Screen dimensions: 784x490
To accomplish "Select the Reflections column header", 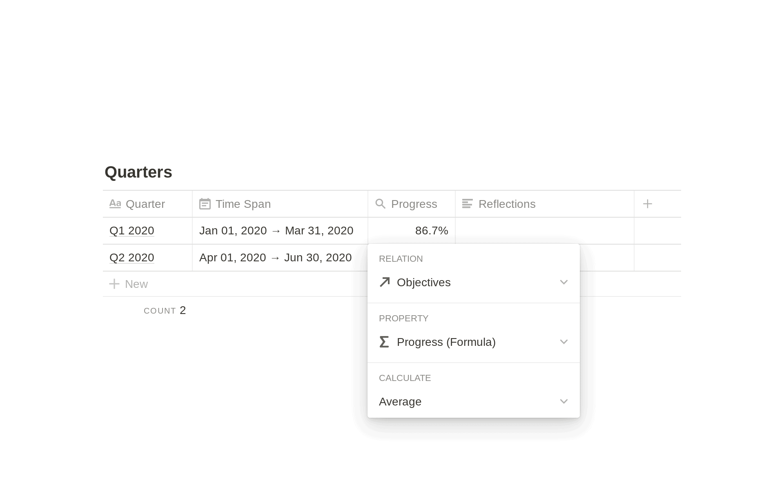I will point(507,204).
